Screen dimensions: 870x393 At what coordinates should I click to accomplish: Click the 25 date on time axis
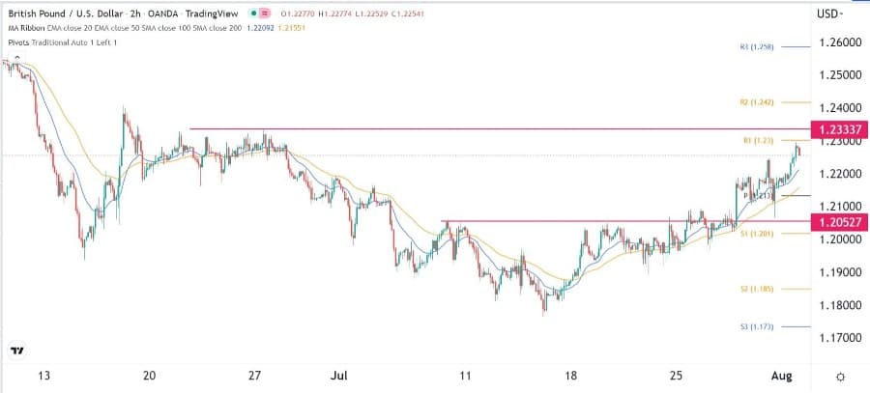pos(676,376)
